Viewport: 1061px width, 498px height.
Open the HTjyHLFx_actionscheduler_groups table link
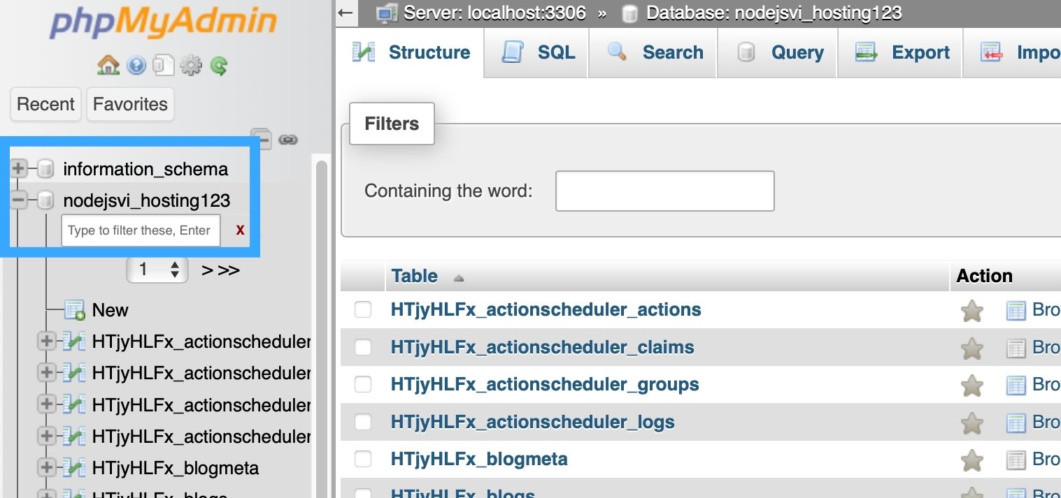545,385
